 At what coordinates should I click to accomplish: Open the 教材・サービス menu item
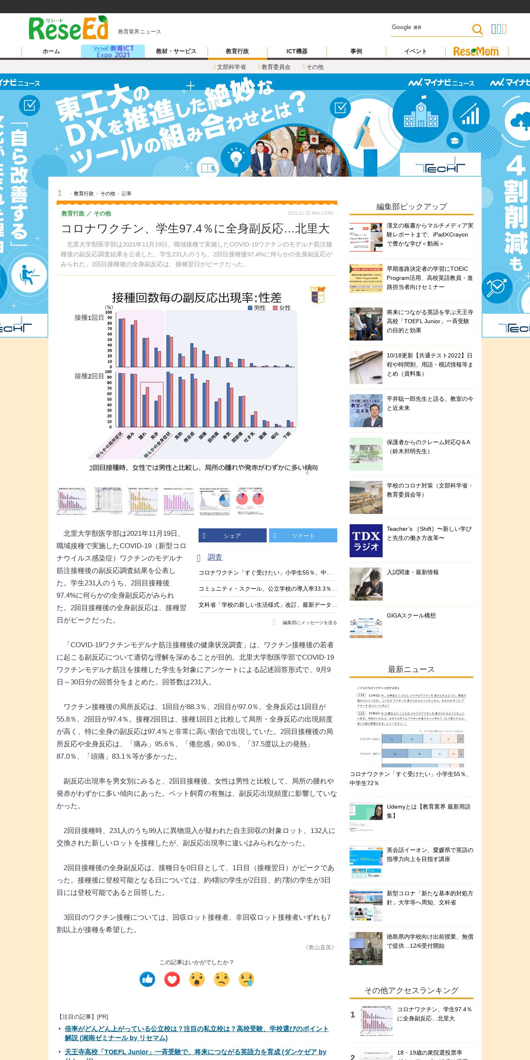(x=176, y=51)
